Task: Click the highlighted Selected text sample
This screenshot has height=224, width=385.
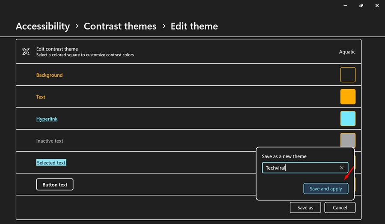Action: pyautogui.click(x=51, y=163)
